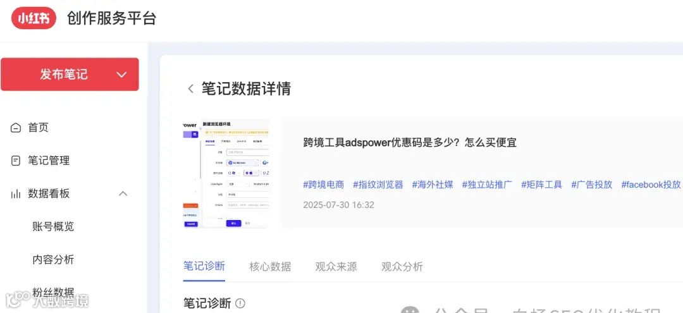Switch to the 观众分析 tab
The width and height of the screenshot is (683, 313).
pyautogui.click(x=402, y=266)
